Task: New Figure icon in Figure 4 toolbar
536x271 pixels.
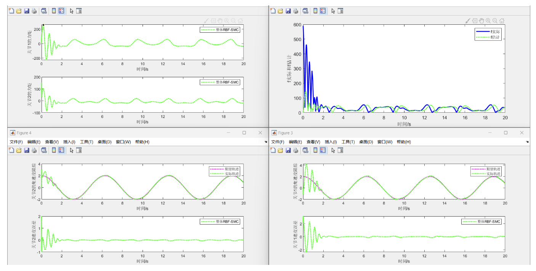Action: [11, 150]
